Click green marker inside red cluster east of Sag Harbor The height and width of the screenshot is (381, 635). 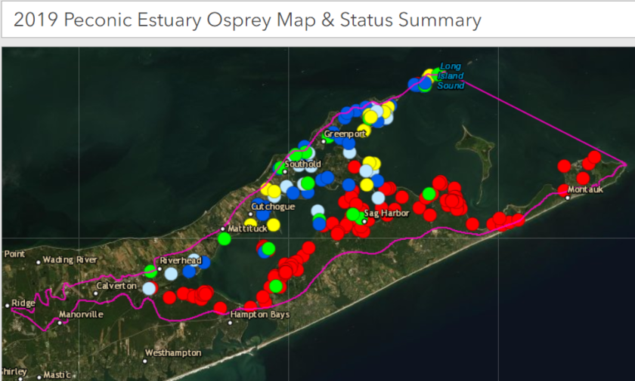(x=429, y=194)
